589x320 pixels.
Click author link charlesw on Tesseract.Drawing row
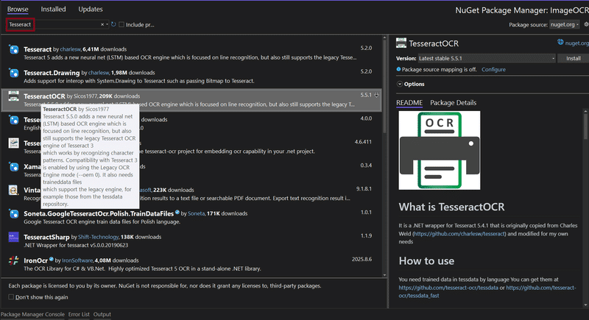point(99,72)
